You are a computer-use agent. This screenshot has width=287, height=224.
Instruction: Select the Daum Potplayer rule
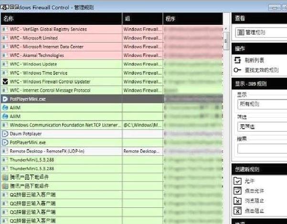pyautogui.click(x=112, y=134)
